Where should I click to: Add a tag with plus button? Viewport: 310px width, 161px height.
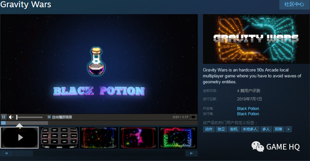tap(289, 129)
